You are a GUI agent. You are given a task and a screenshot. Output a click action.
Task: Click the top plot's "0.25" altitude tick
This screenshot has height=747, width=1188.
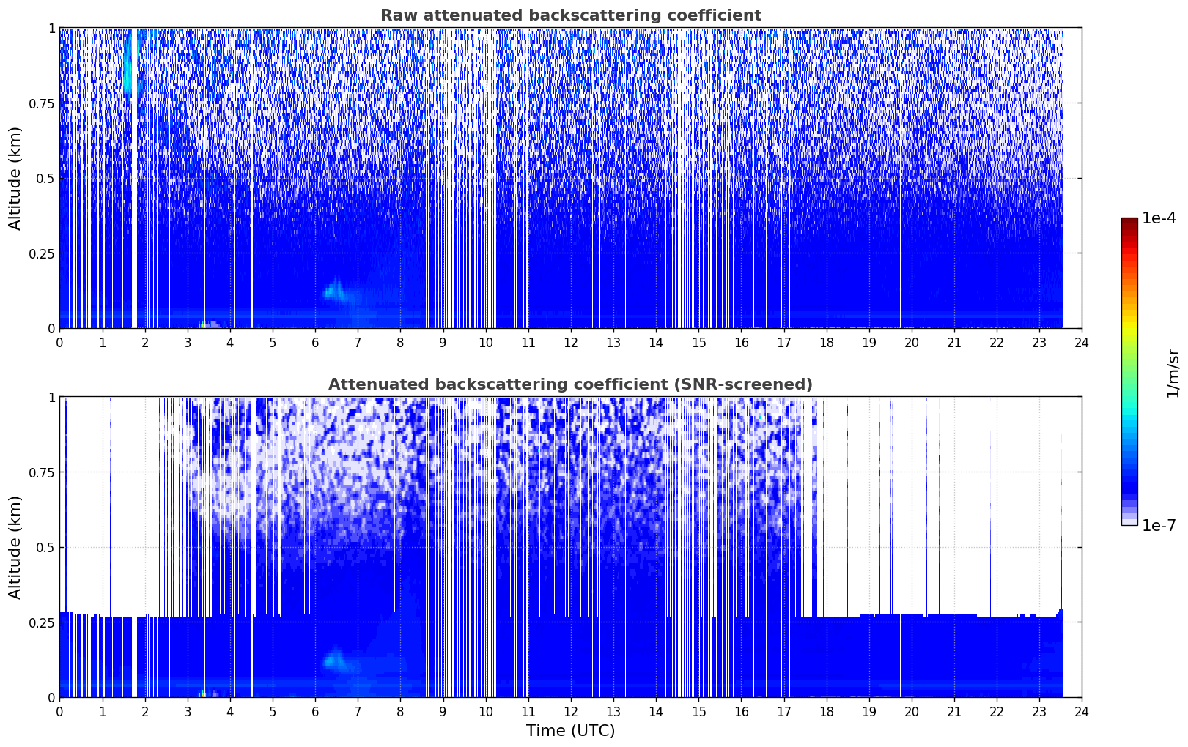[43, 253]
